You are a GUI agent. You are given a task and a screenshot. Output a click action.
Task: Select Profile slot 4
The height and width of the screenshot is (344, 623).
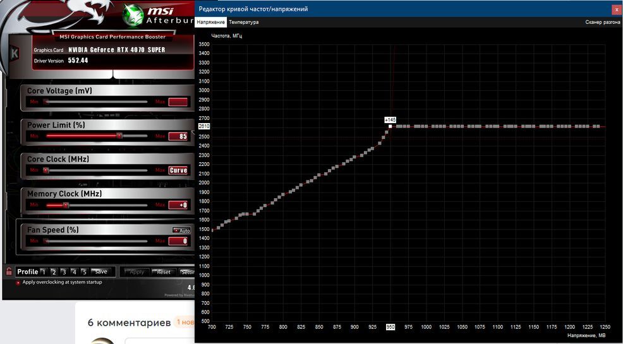pyautogui.click(x=74, y=272)
